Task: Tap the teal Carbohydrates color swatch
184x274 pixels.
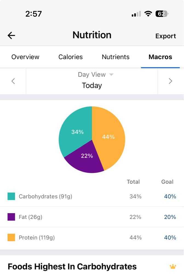Action: (11, 196)
